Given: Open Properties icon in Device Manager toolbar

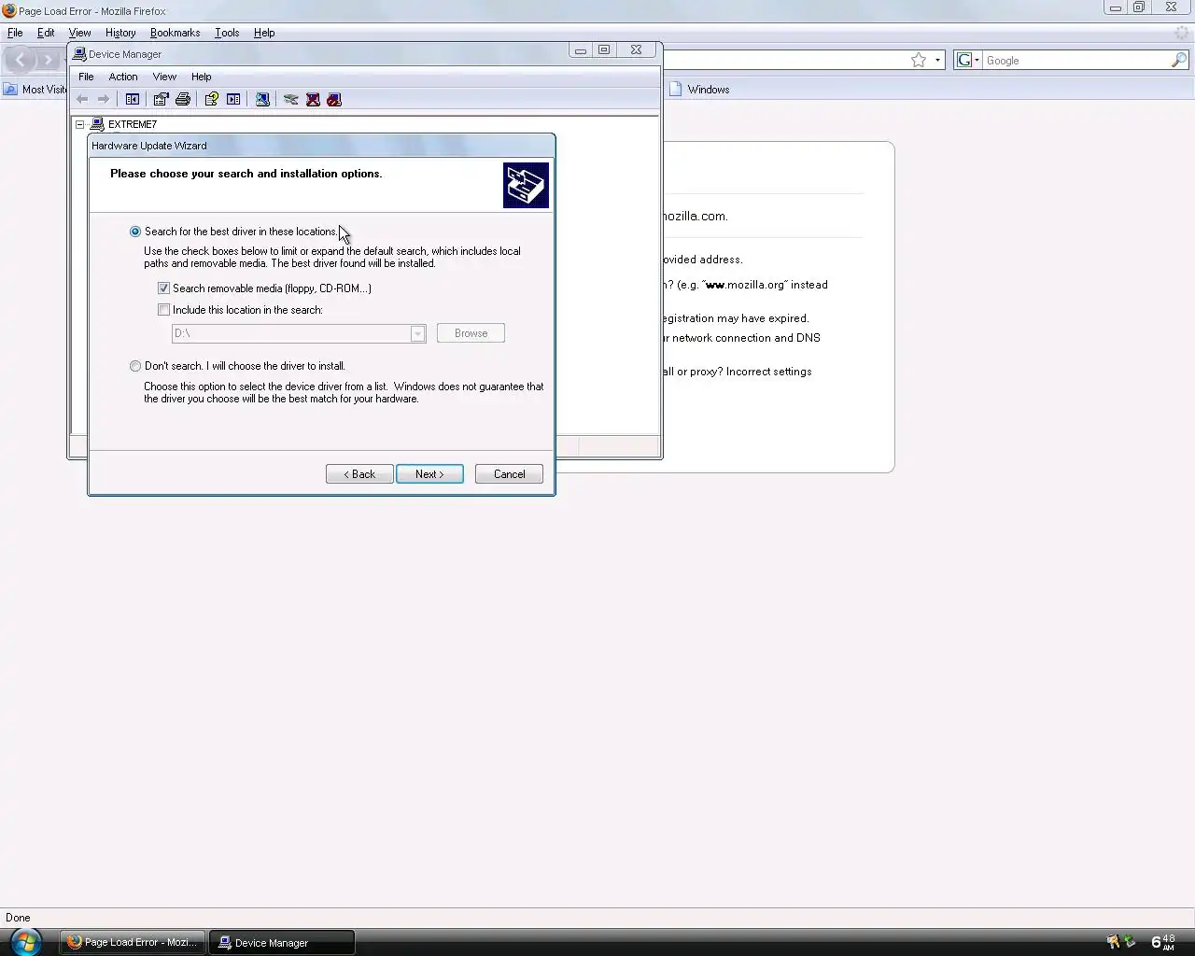Looking at the screenshot, I should pyautogui.click(x=161, y=99).
